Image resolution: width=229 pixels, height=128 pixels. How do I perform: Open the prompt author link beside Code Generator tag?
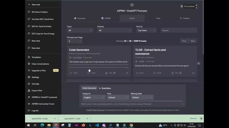point(106,88)
